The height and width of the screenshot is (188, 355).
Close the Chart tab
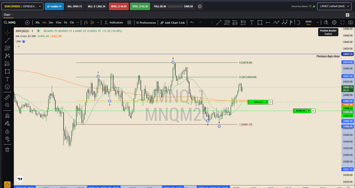click(x=13, y=14)
